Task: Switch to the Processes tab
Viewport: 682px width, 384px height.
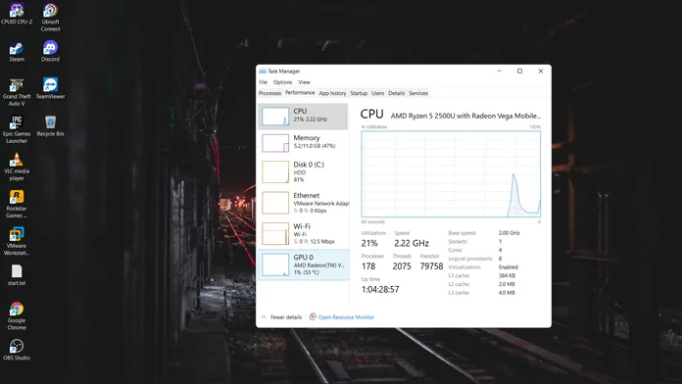Action: [x=269, y=93]
